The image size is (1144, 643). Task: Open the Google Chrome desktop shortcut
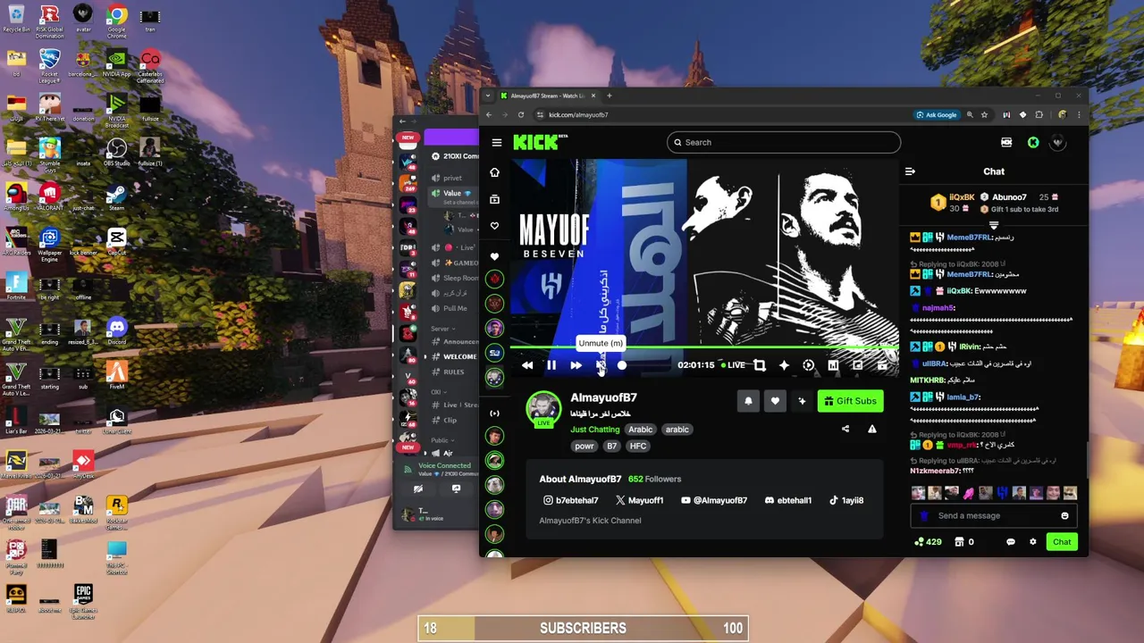click(x=116, y=20)
